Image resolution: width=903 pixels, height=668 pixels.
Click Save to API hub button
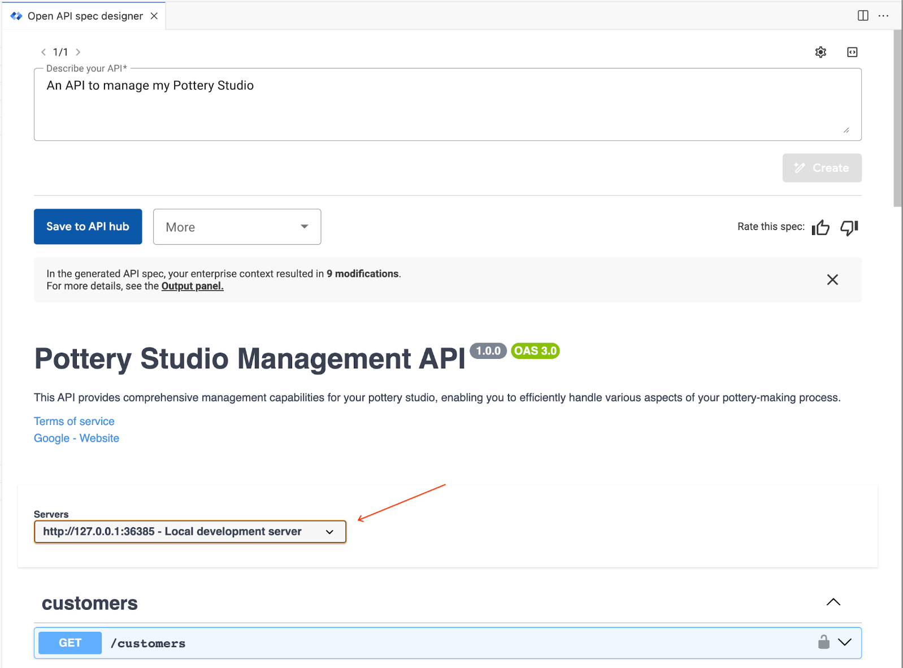(x=88, y=227)
